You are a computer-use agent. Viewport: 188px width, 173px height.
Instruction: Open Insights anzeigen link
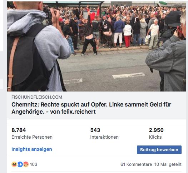click(32, 149)
